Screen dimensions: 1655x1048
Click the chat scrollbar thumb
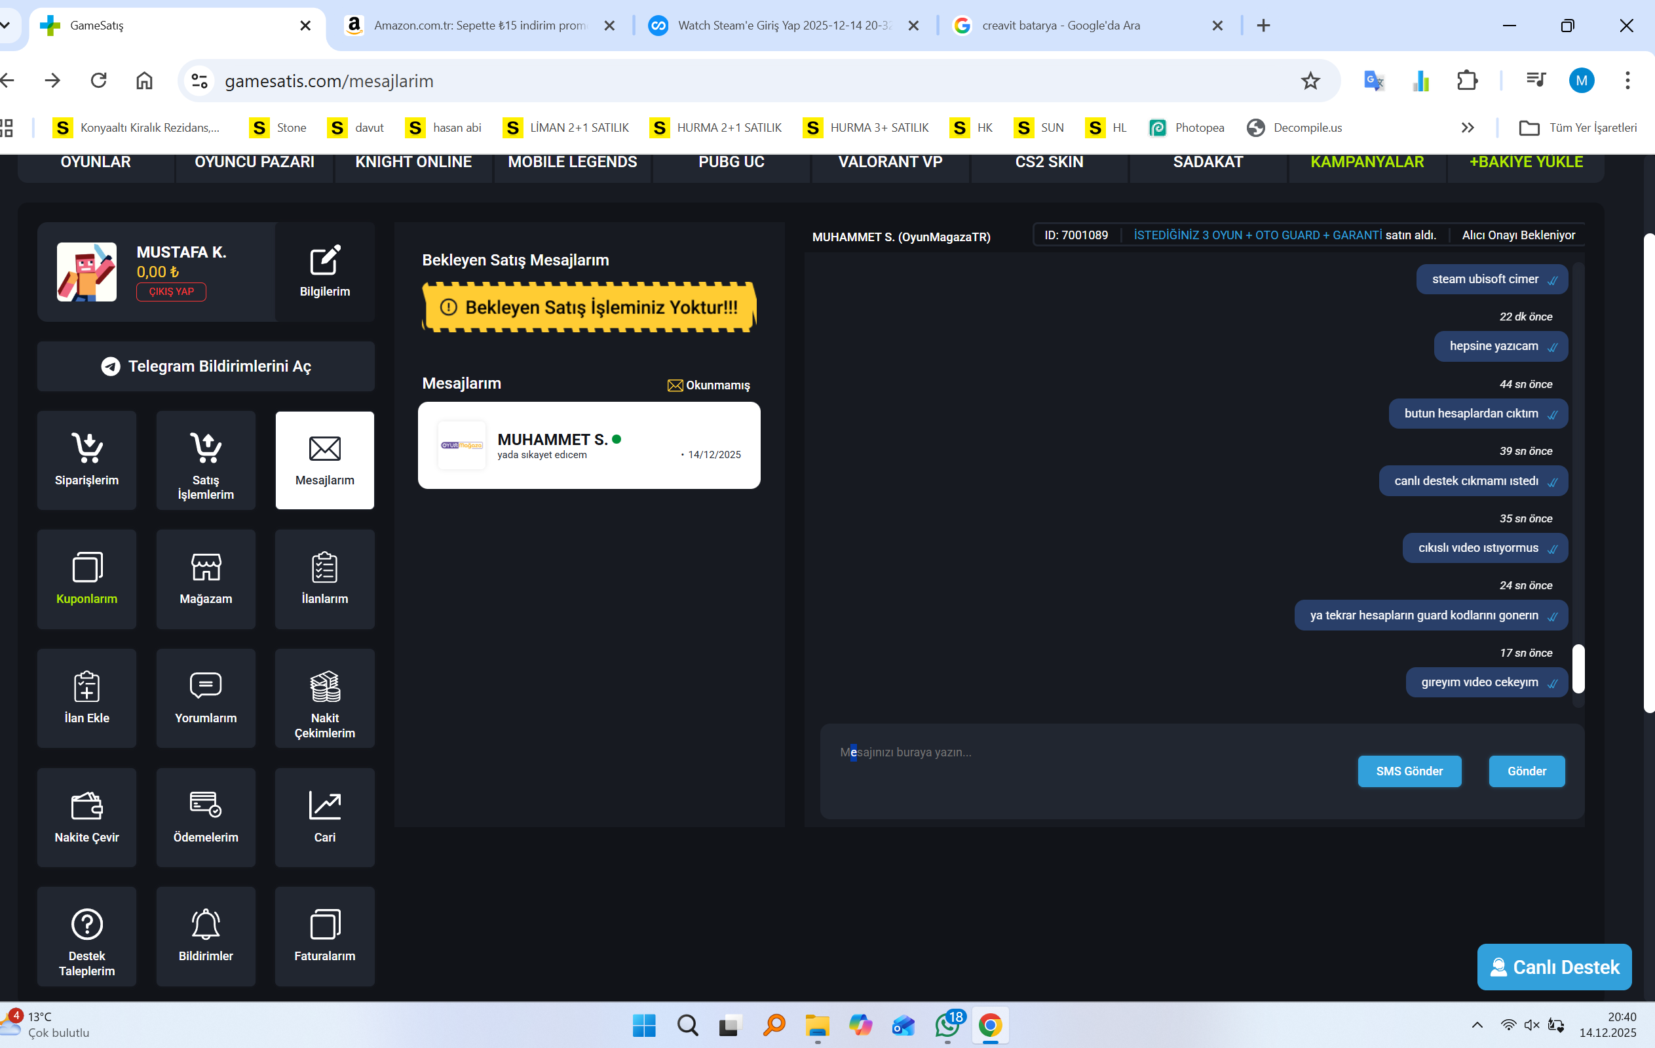(1579, 669)
